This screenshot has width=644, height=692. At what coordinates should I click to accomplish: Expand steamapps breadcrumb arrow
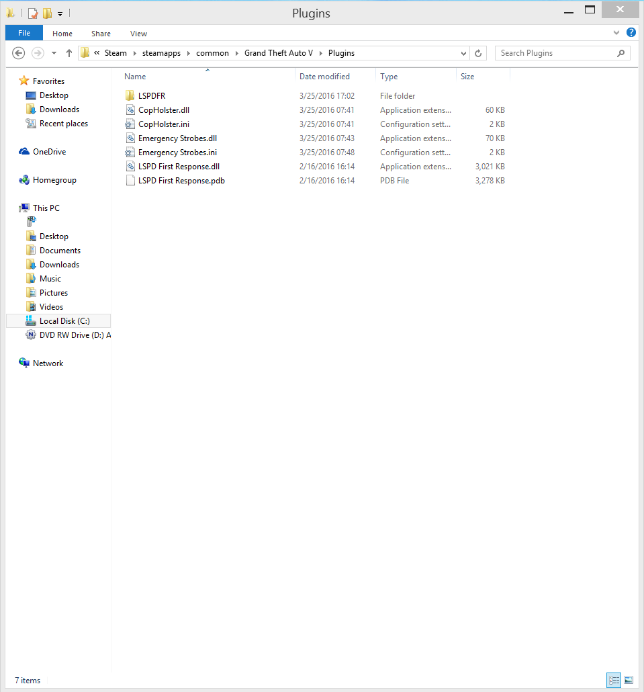pyautogui.click(x=188, y=53)
